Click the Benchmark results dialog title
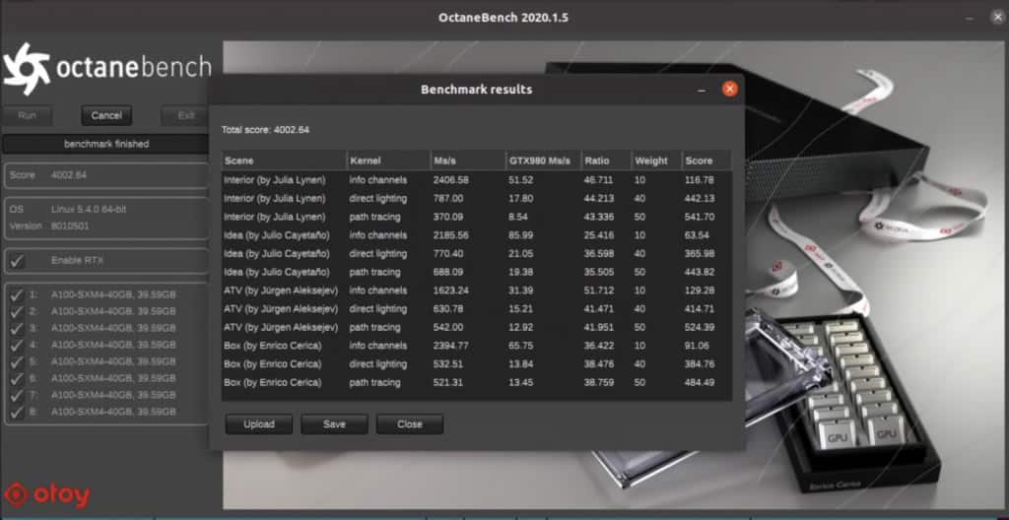The width and height of the screenshot is (1009, 520). tap(476, 90)
